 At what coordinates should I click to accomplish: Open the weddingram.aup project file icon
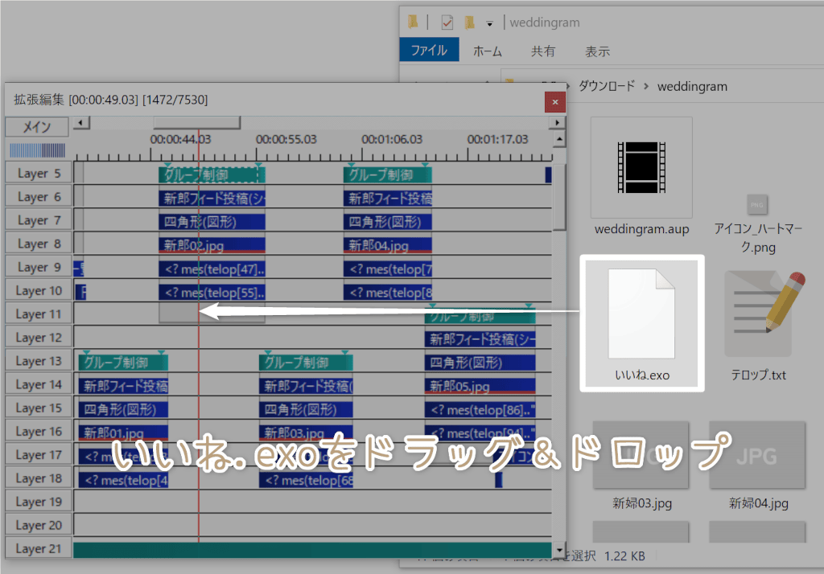[641, 167]
